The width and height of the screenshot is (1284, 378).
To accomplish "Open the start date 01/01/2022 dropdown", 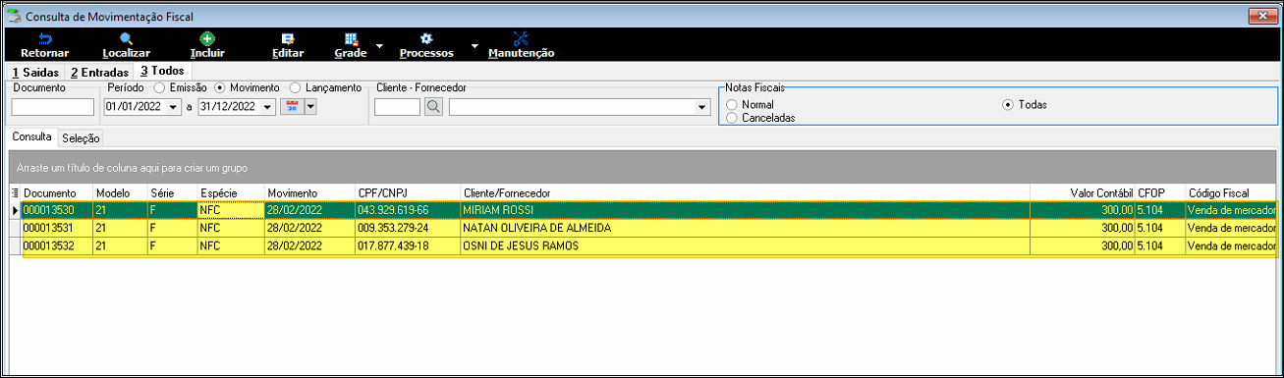I will pos(174,107).
